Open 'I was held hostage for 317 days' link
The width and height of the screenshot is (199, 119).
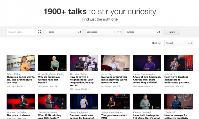(x=146, y=117)
